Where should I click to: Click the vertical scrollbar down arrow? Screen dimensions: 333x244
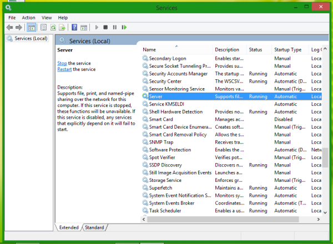pyautogui.click(x=325, y=212)
